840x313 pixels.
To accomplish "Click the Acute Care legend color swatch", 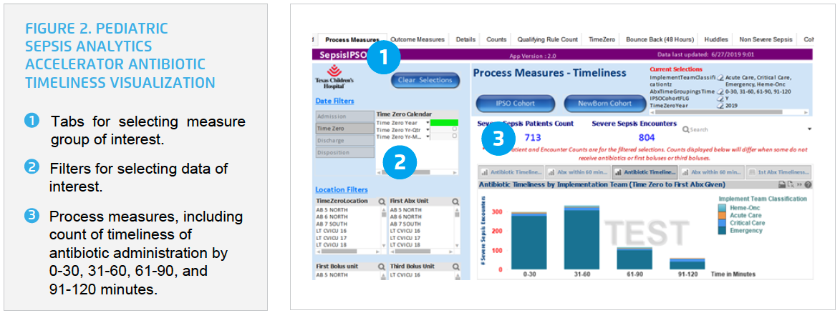I will coord(722,215).
